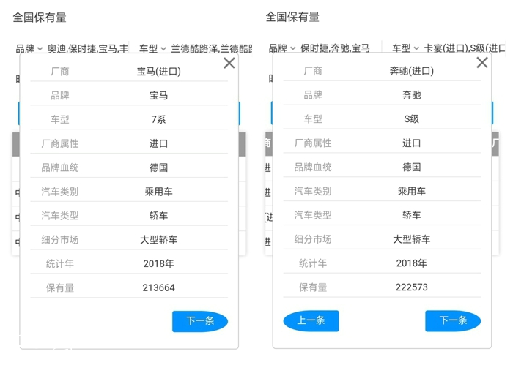513x384 pixels.
Task: Select 品牌 value 奔驰 in right popup
Action: point(412,95)
